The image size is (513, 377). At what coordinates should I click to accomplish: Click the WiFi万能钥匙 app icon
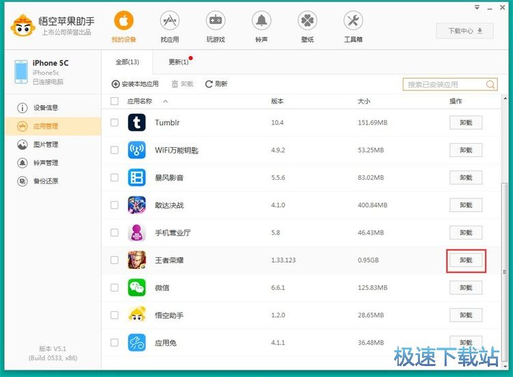[x=137, y=151]
